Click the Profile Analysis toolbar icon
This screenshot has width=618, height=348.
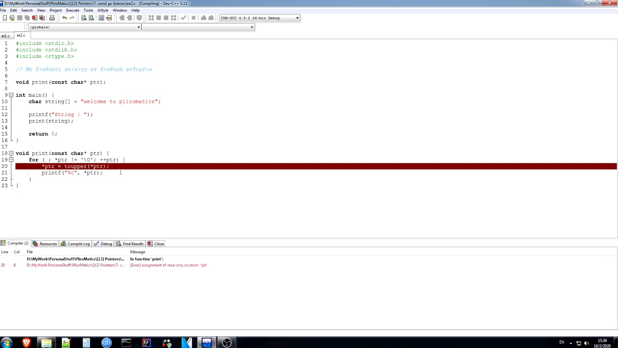(203, 18)
